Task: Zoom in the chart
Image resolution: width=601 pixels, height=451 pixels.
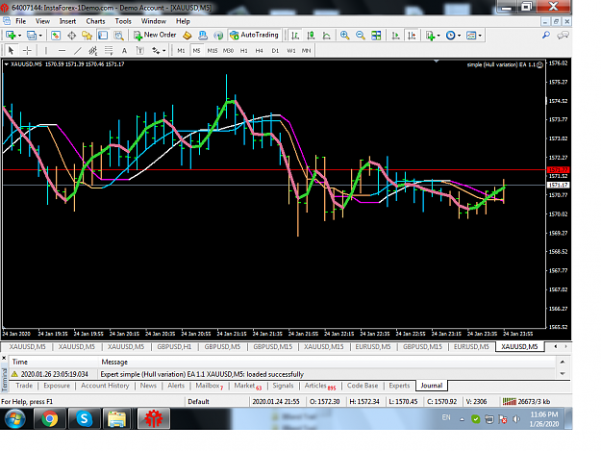Action: pos(344,36)
